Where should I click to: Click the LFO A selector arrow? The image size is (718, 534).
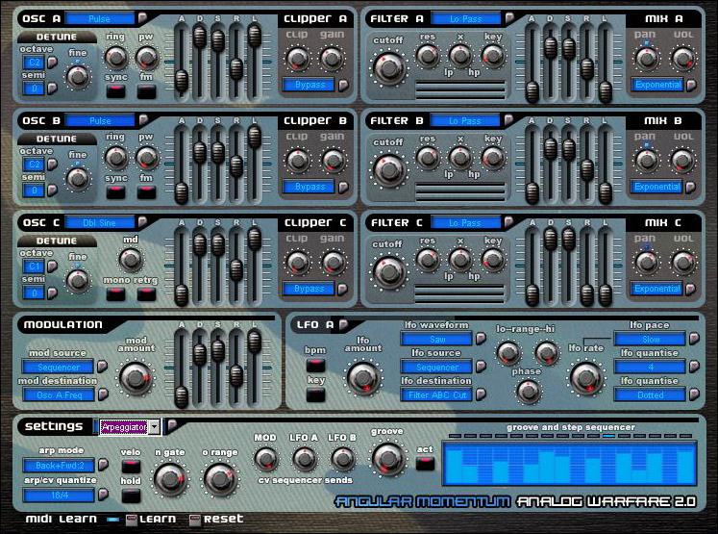point(343,324)
